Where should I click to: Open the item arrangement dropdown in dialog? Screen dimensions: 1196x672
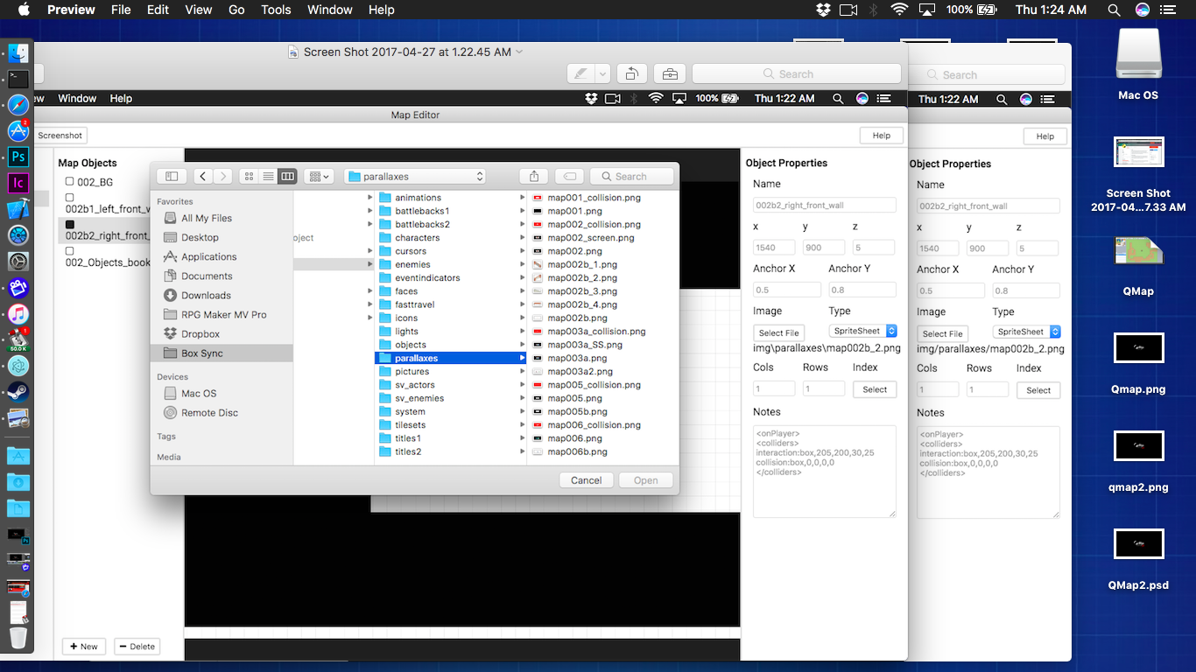point(318,176)
